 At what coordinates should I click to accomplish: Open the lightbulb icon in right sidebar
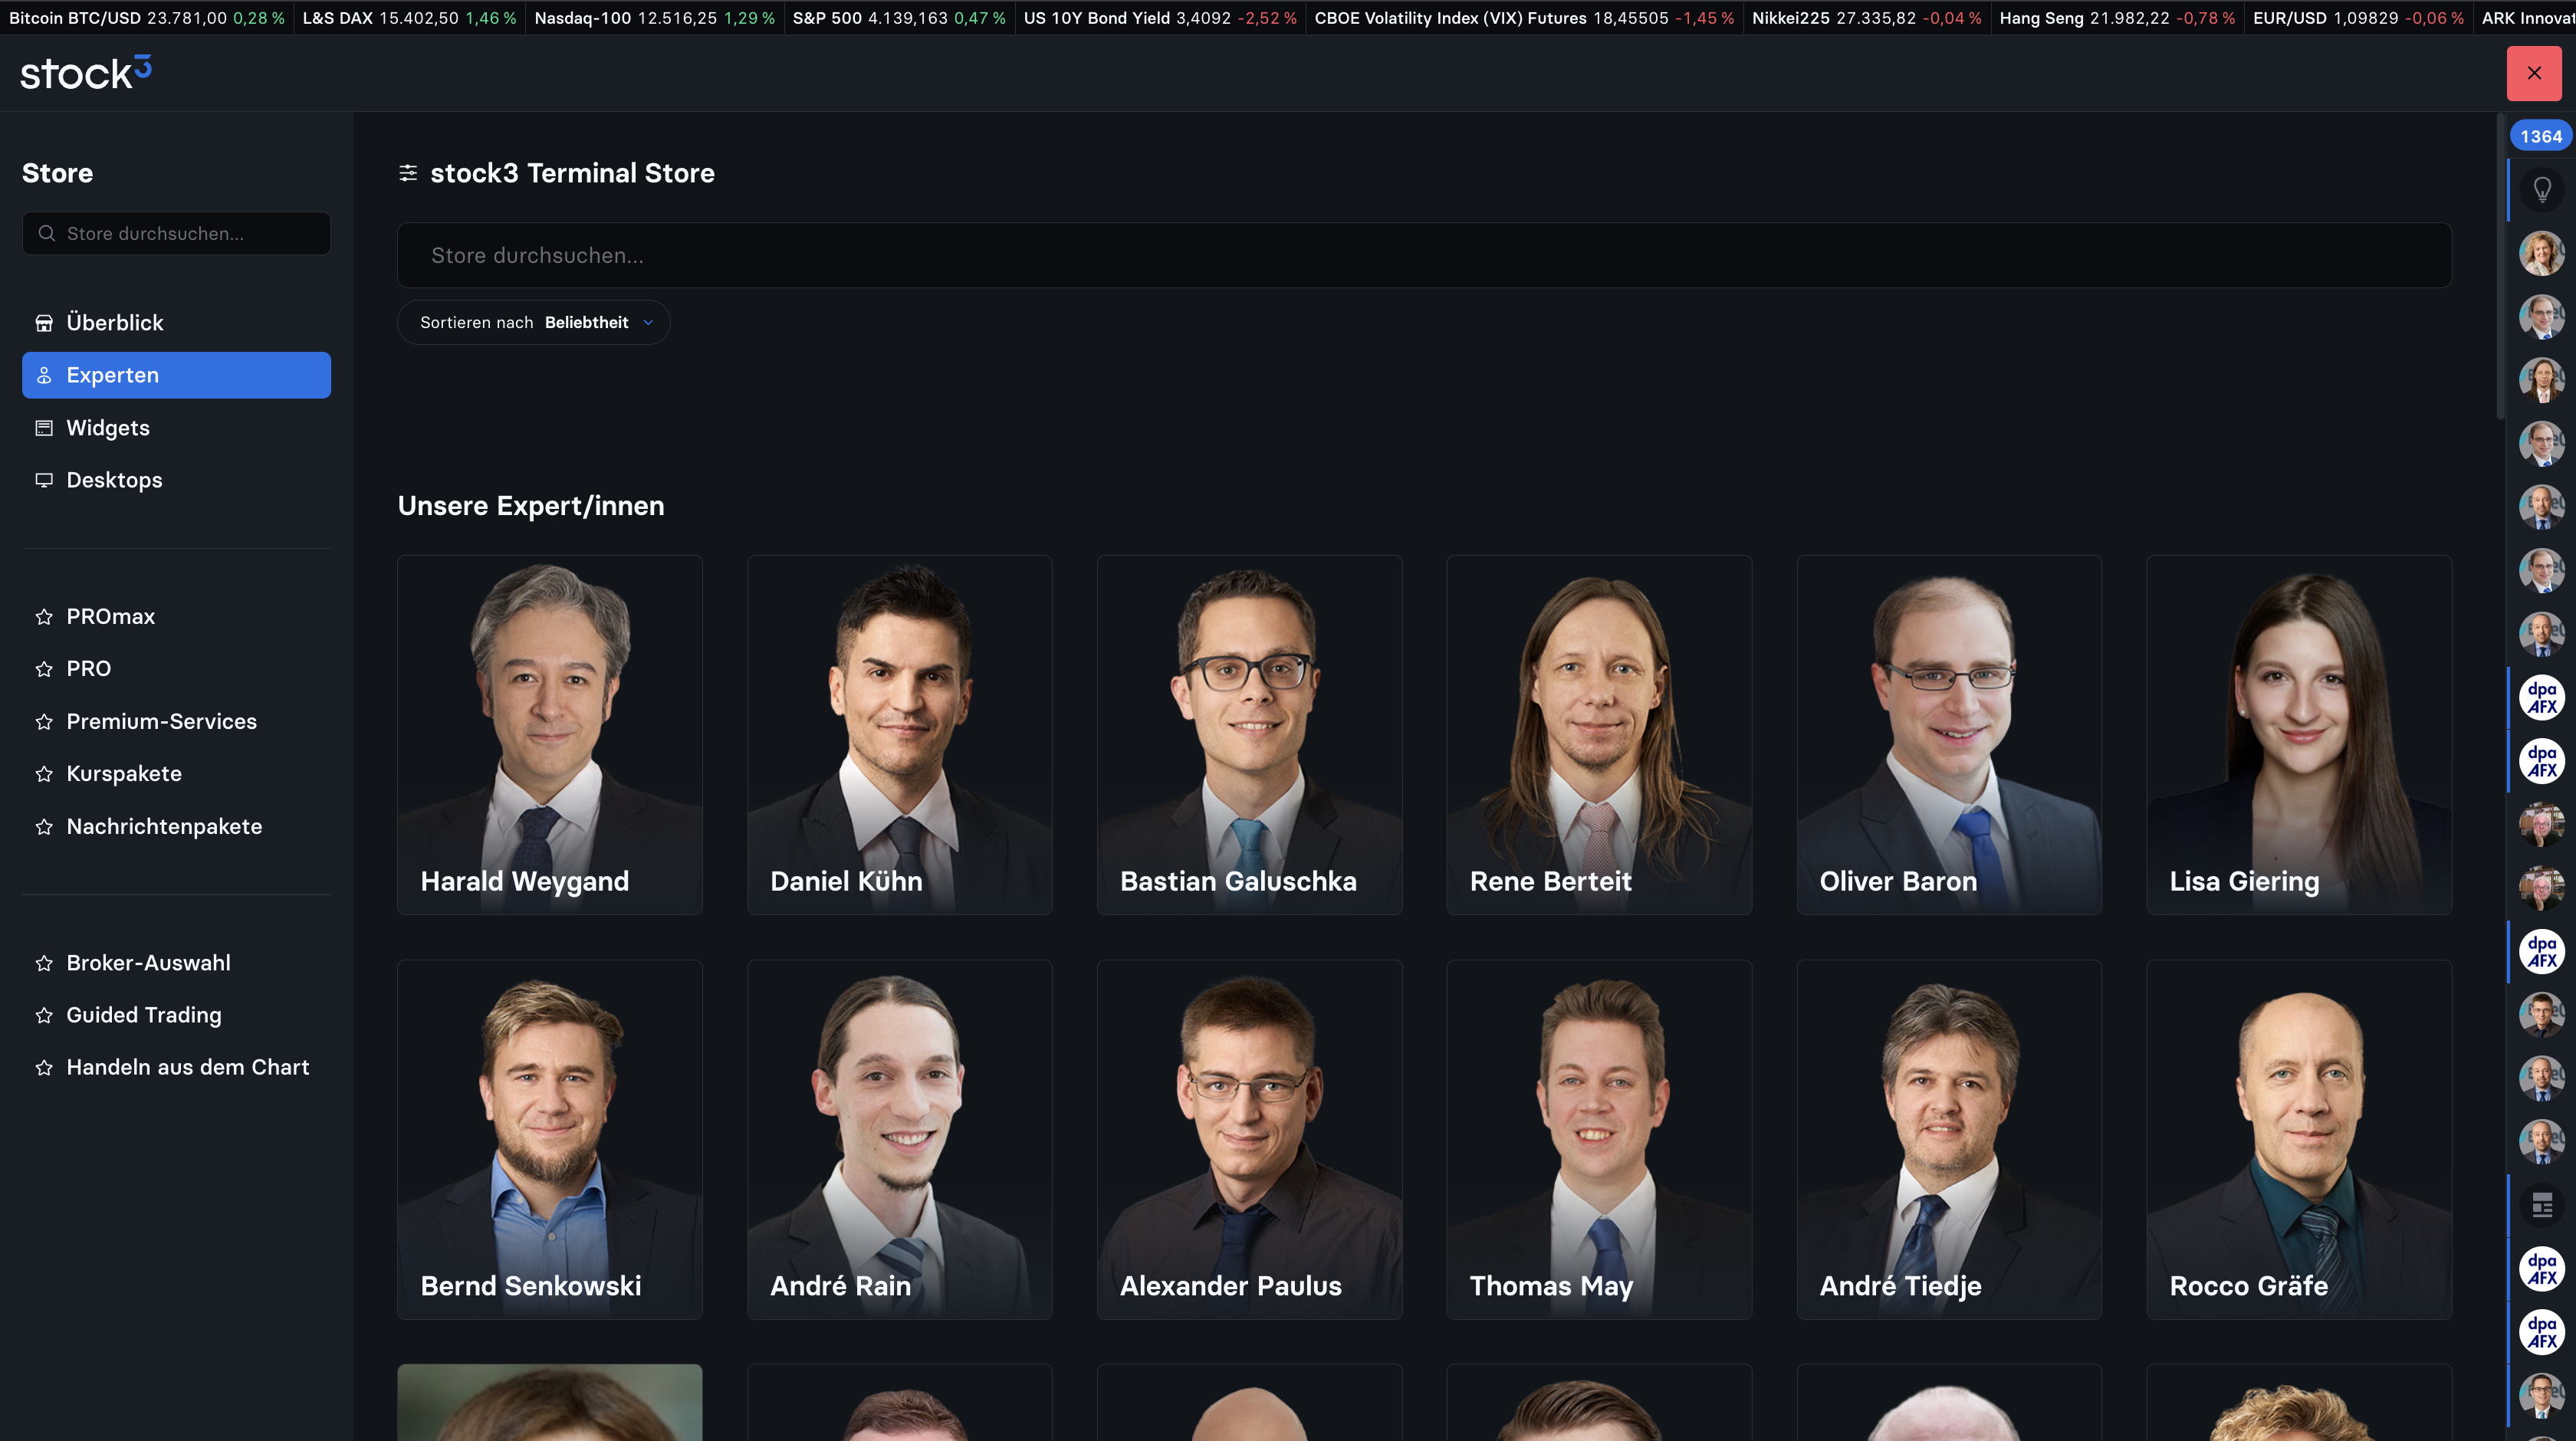click(x=2541, y=190)
